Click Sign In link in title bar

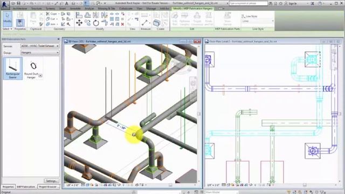[x=293, y=3]
